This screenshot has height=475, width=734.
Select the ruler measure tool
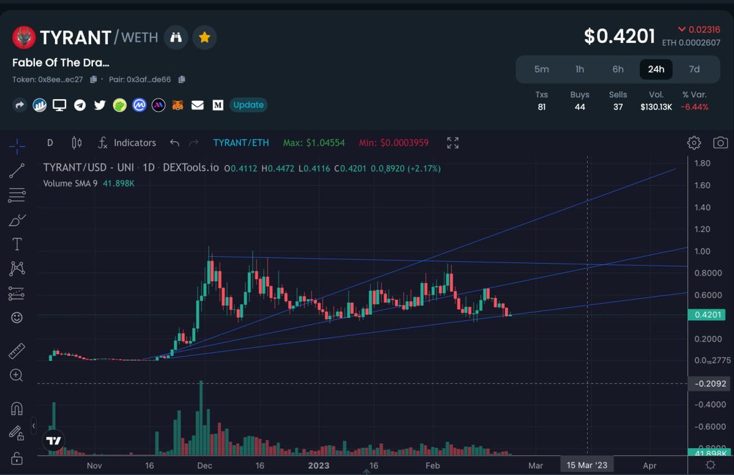(x=17, y=351)
